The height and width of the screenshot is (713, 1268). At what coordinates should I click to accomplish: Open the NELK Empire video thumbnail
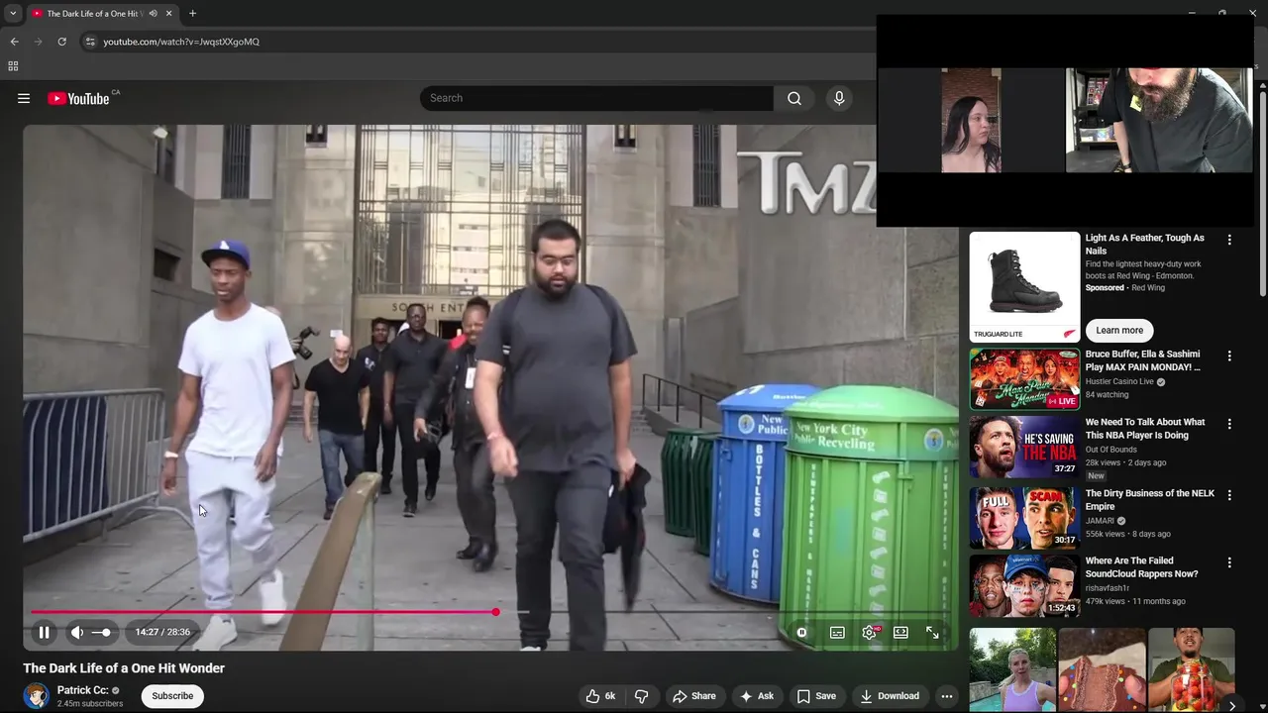pos(1024,517)
